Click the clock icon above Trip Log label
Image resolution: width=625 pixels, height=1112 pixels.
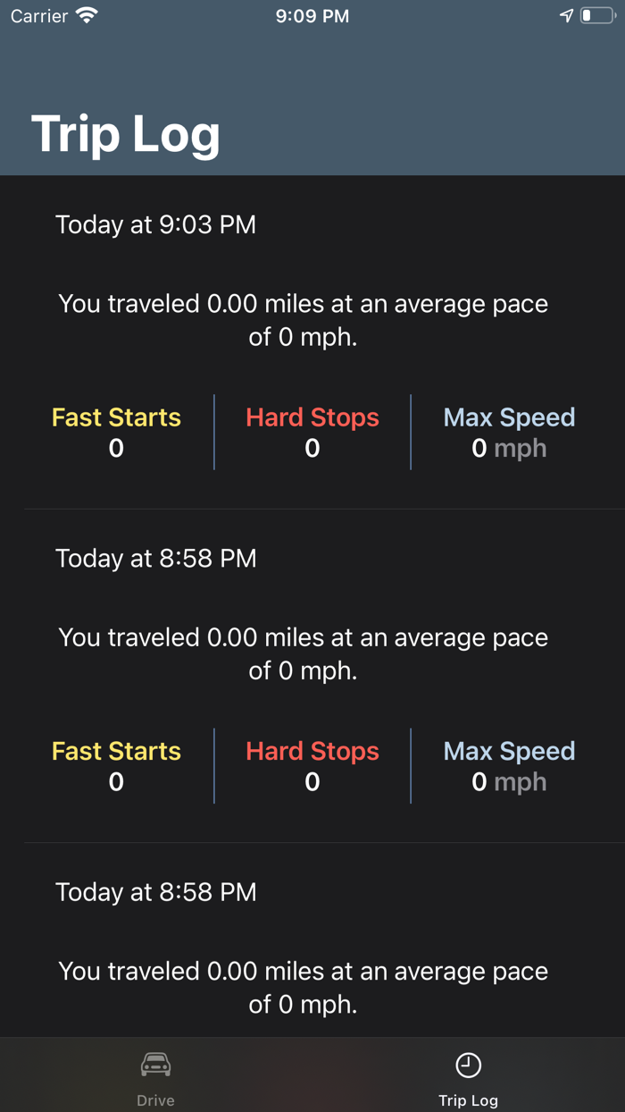[468, 1064]
